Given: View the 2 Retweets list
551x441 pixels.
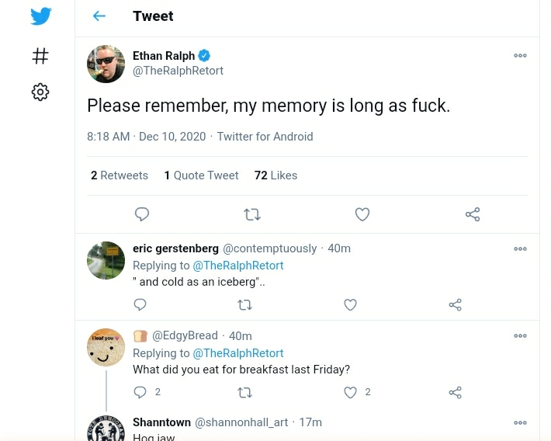Looking at the screenshot, I should [x=120, y=175].
